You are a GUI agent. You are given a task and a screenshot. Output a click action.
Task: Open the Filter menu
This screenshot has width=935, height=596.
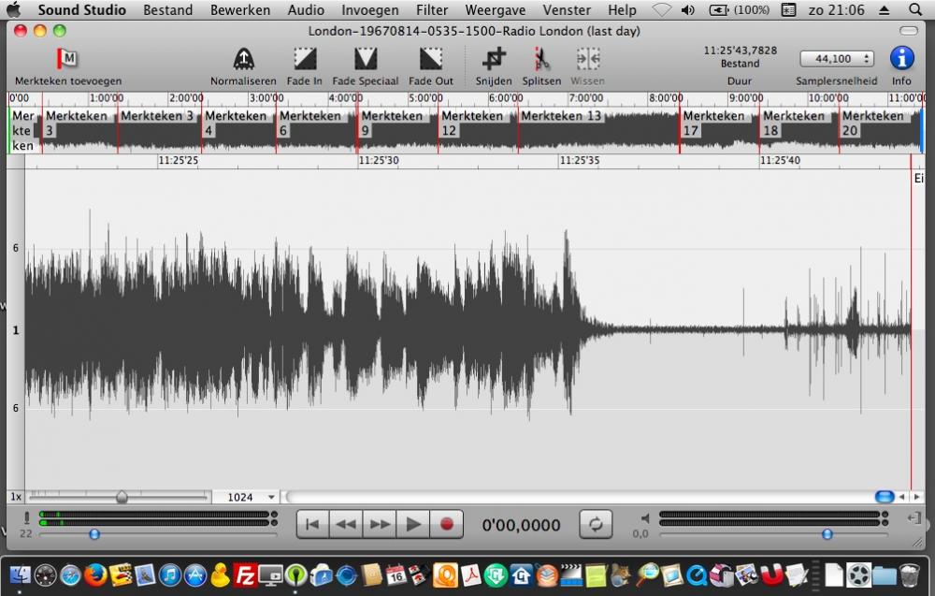pos(431,10)
